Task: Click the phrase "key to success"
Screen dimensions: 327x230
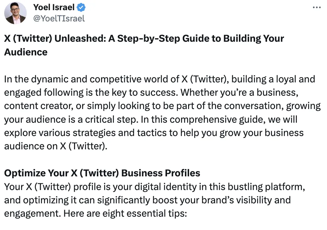Action: 137,93
